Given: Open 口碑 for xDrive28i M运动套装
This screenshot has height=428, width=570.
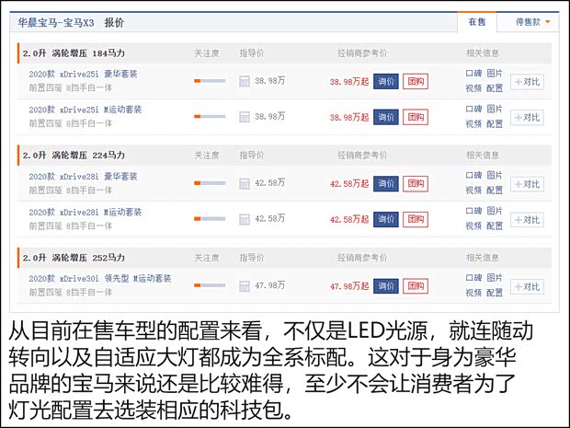Looking at the screenshot, I should coord(473,211).
